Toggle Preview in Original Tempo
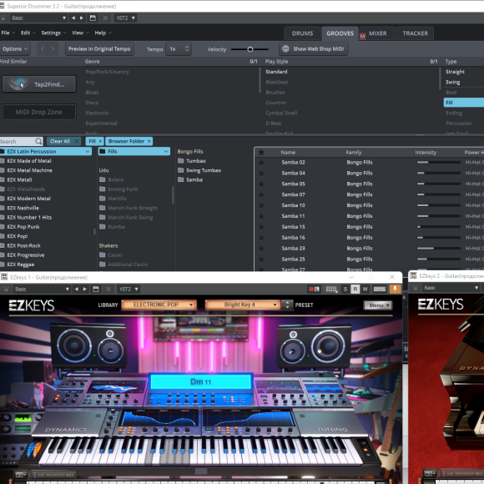This screenshot has height=484, width=484. pos(99,48)
